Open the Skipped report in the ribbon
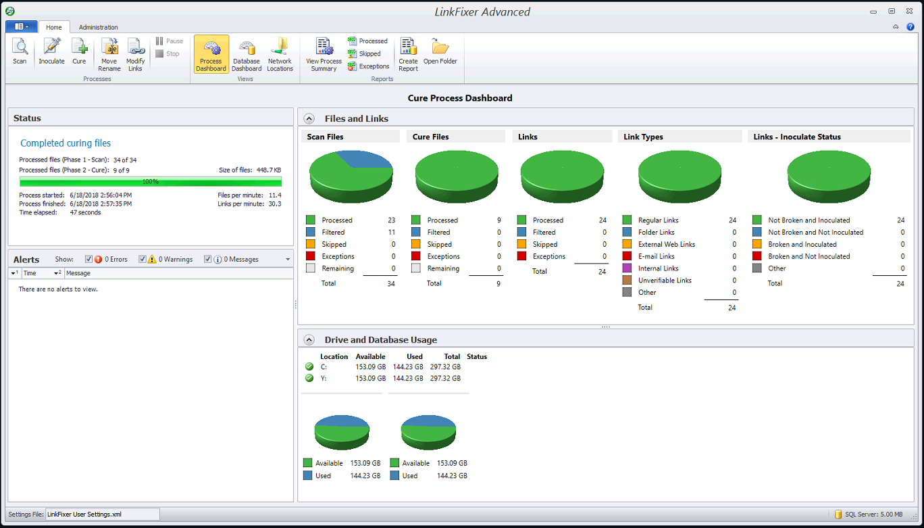The height and width of the screenshot is (528, 924). (x=365, y=53)
